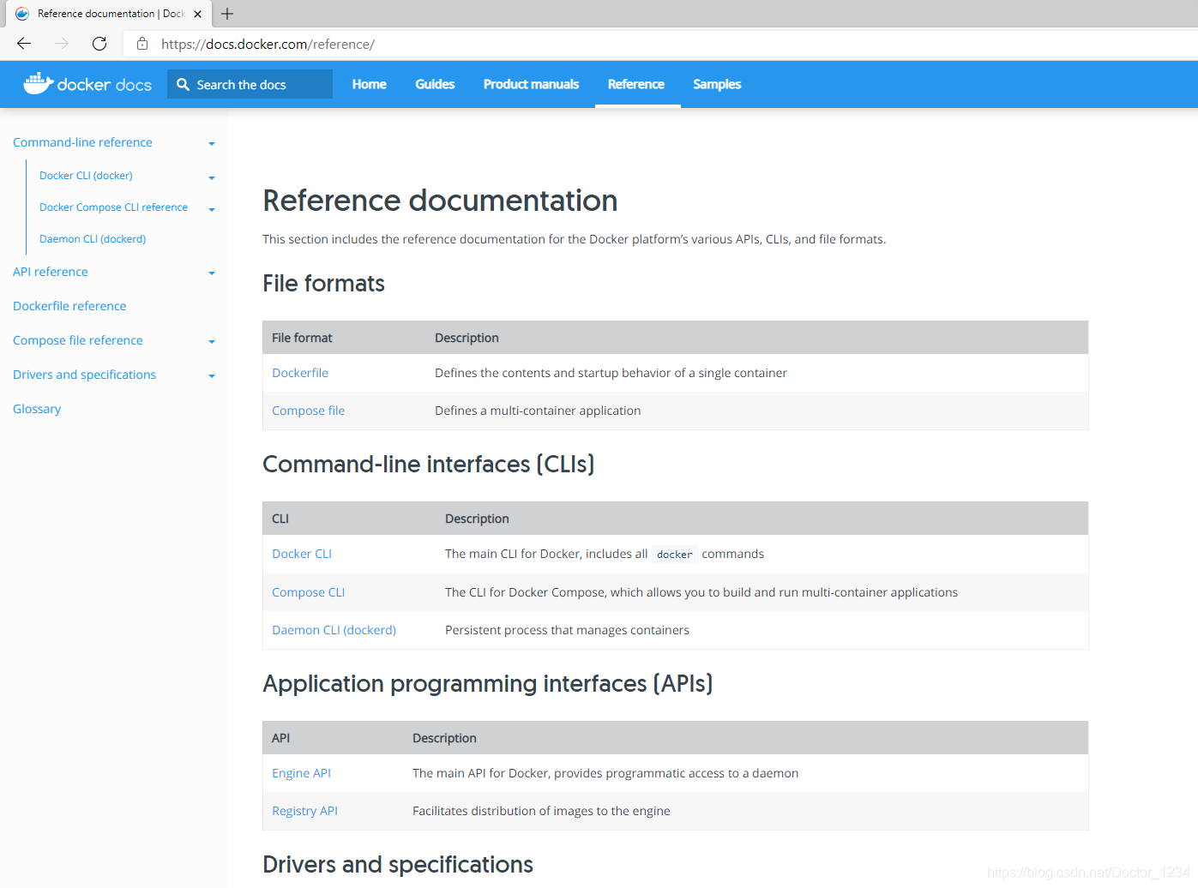Open Daemon CLI (dockerd) table link
The image size is (1198, 888).
click(334, 630)
